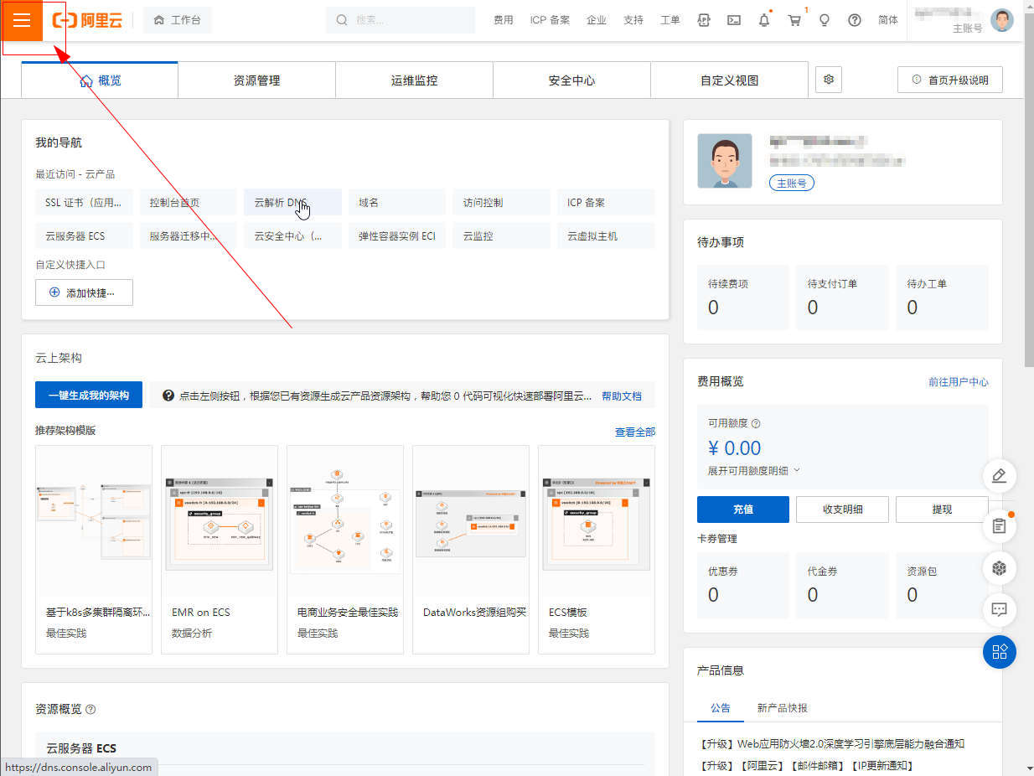
Task: Open 云监控 shortcut
Action: 501,235
